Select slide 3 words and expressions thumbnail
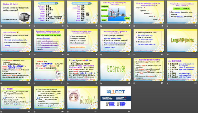The image size is (198, 113). [x=82, y=12]
